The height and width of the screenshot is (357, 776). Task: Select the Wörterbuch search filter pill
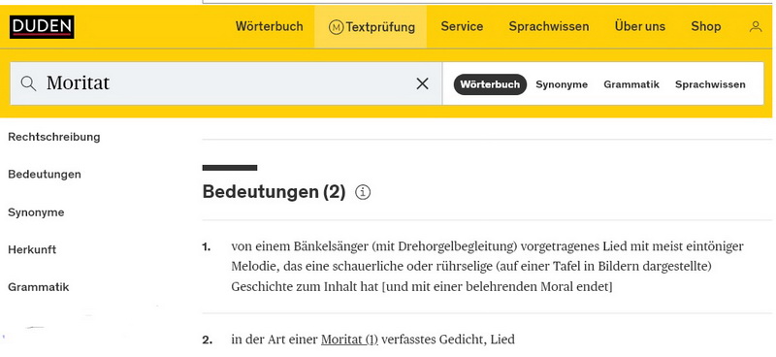click(490, 84)
